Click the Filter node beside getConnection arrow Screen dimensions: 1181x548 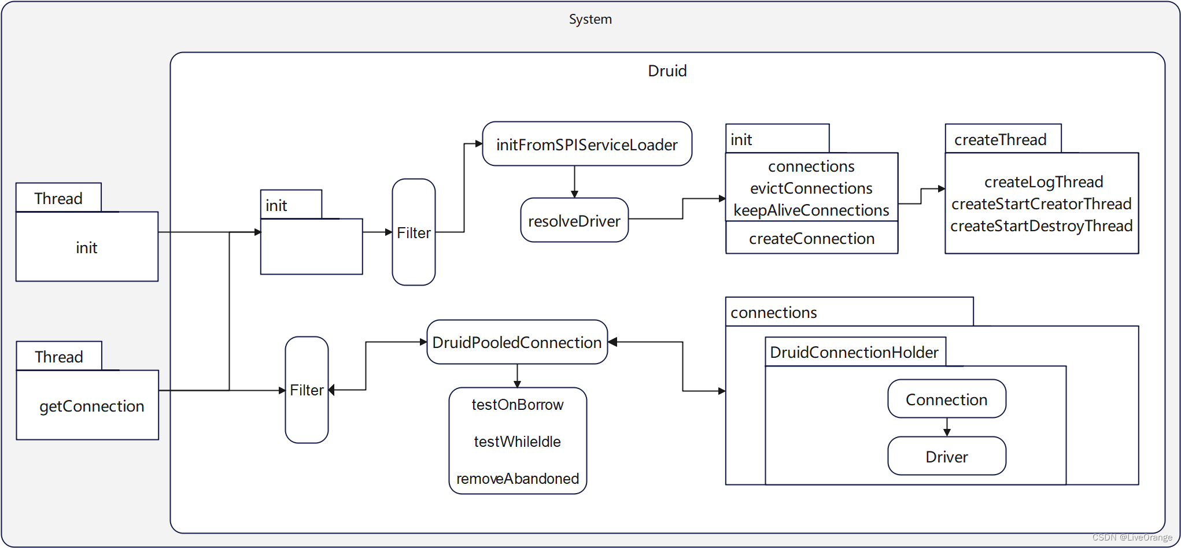pos(307,390)
